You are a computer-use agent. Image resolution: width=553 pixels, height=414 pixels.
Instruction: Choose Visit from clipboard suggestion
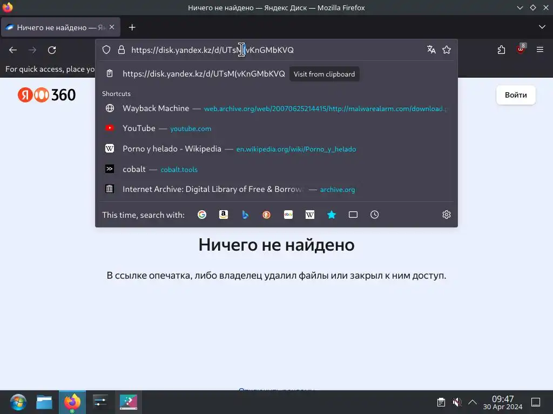point(276,74)
